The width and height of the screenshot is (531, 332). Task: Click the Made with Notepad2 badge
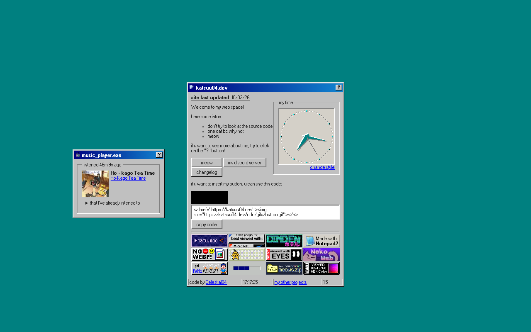[322, 241]
